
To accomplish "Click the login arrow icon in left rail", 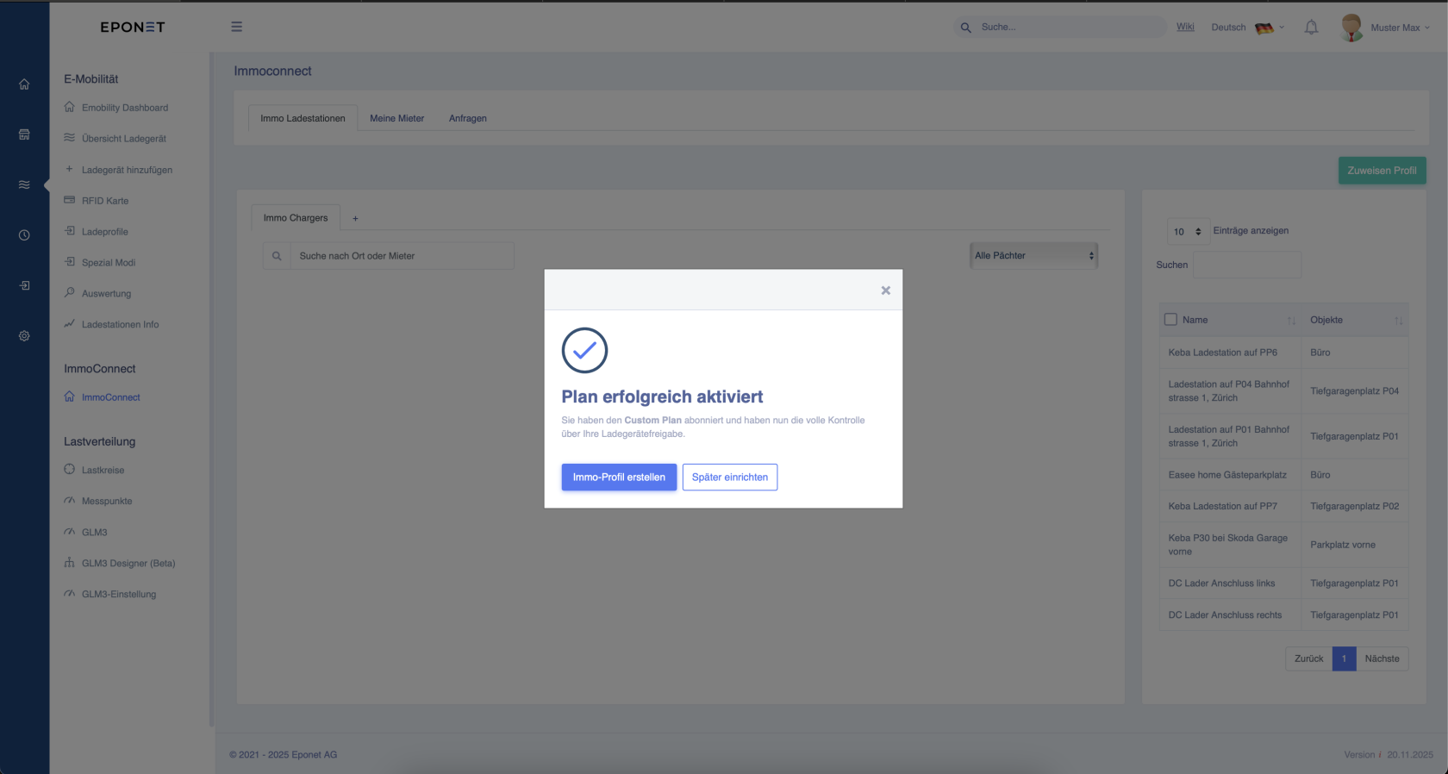I will 24,285.
